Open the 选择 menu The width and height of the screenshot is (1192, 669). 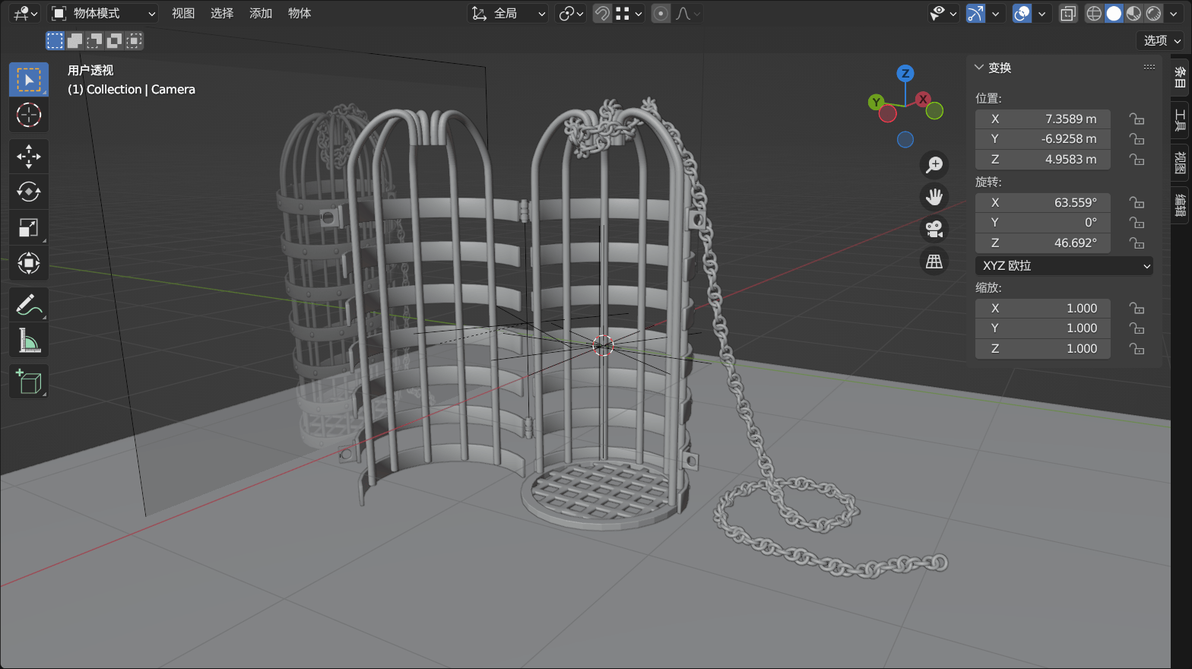(x=222, y=13)
